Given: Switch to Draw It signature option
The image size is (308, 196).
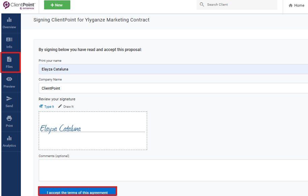Looking at the screenshot, I should pos(66,106).
